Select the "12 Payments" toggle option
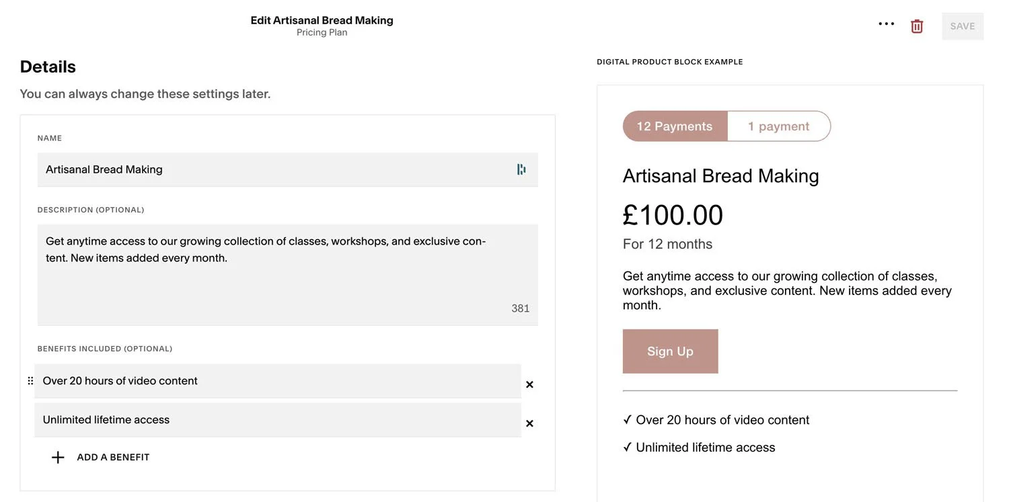The height and width of the screenshot is (502, 1009). pyautogui.click(x=675, y=126)
